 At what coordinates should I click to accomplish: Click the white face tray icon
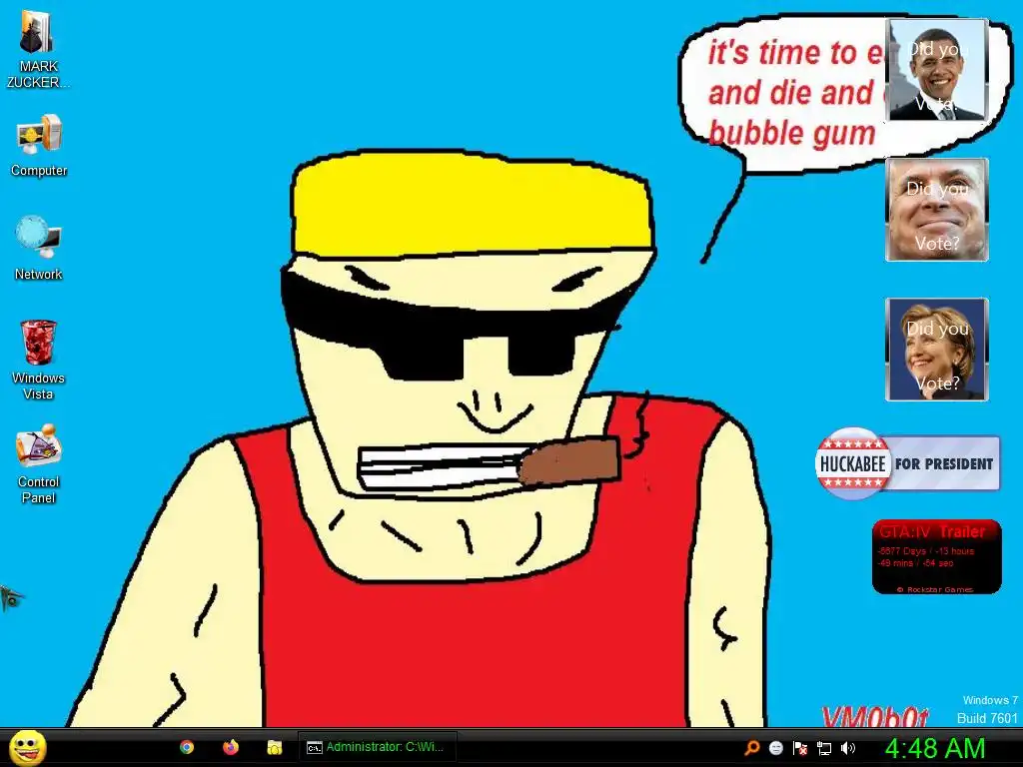tap(775, 748)
